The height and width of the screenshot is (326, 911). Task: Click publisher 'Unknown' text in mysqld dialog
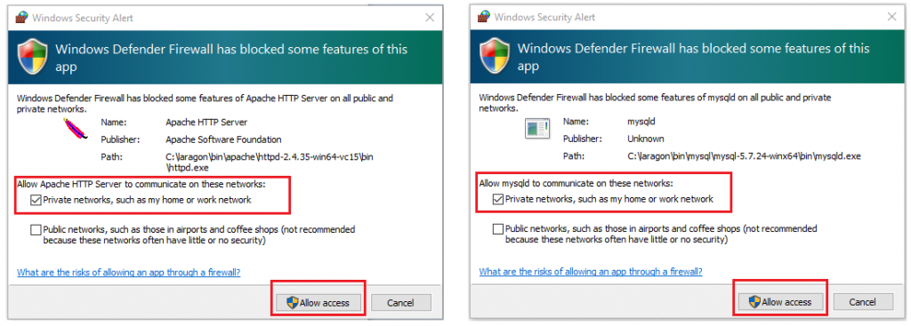646,139
